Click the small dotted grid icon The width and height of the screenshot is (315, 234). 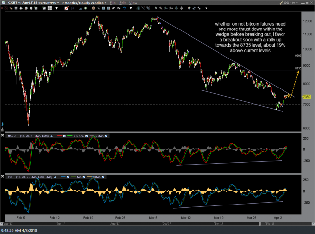[16, 8]
